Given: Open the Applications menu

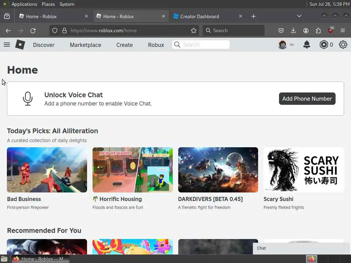Looking at the screenshot, I should tap(24, 4).
